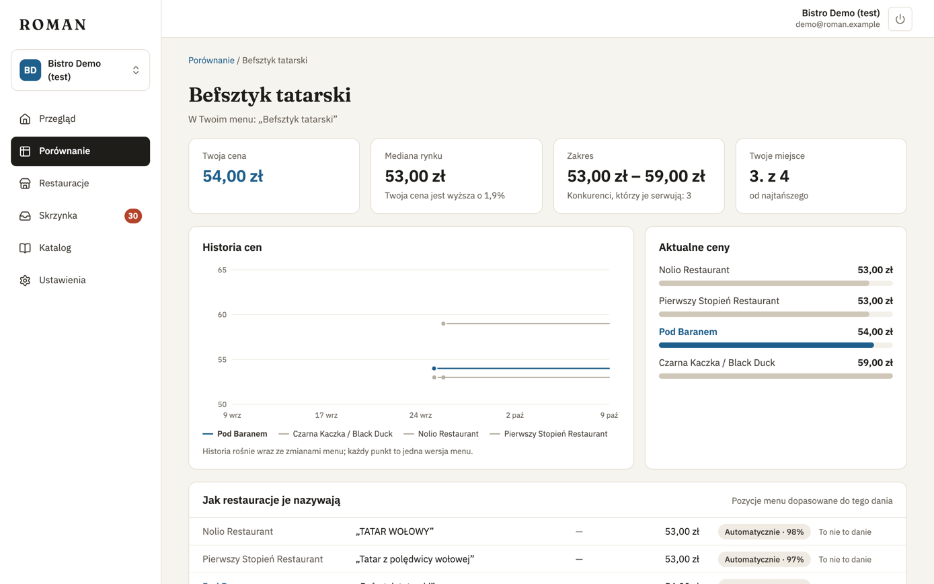This screenshot has height=584, width=934.
Task: Click the Ustawienia gear icon
Action: [25, 281]
